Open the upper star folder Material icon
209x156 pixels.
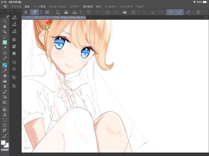[x=14, y=77]
